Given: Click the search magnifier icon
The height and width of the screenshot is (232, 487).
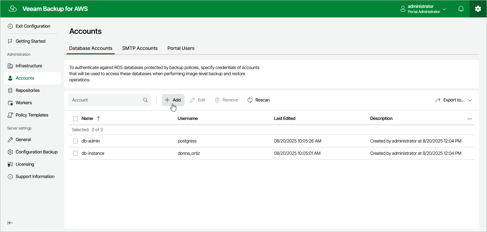Looking at the screenshot, I should click(145, 100).
